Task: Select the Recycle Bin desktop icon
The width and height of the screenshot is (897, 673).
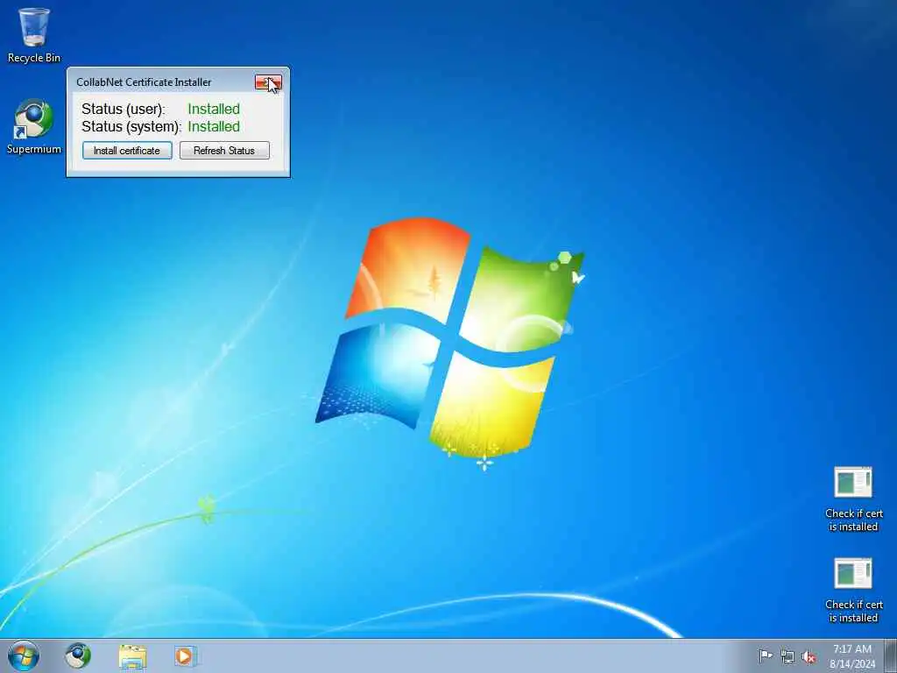Action: [x=34, y=35]
